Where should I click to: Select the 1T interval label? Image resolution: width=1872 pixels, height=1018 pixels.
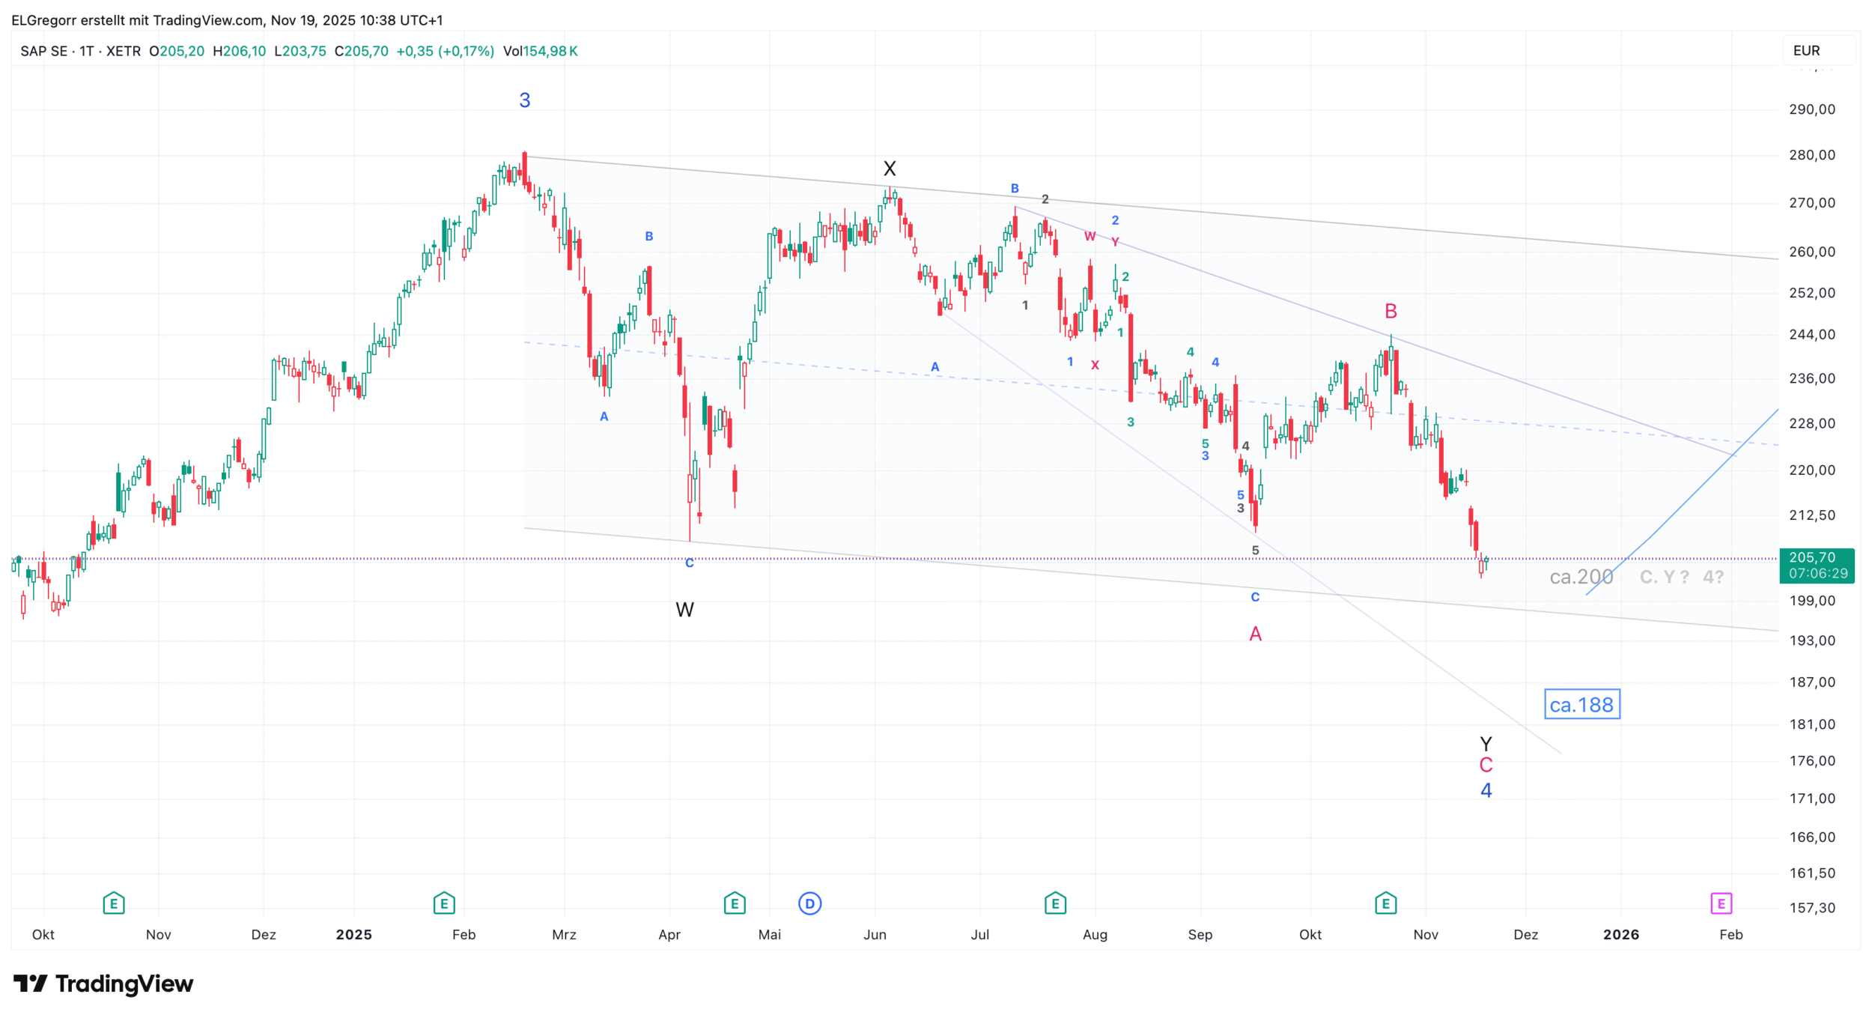coord(87,51)
